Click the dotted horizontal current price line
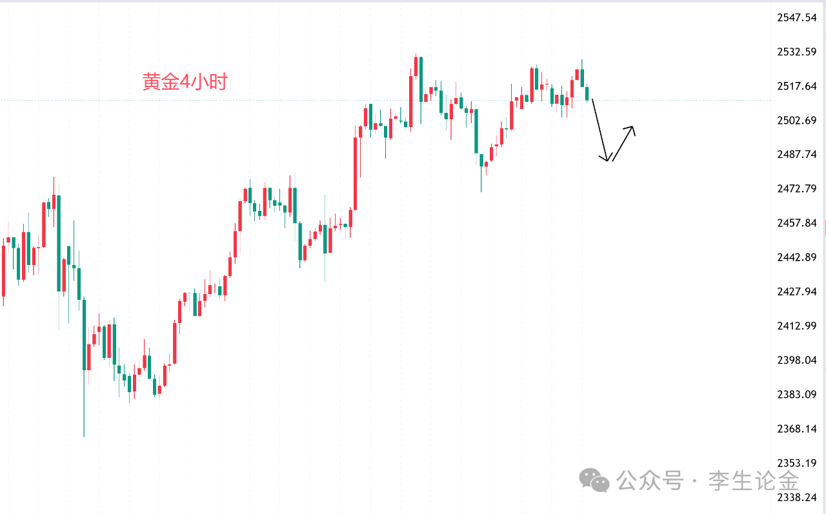This screenshot has width=826, height=514. (x=258, y=100)
